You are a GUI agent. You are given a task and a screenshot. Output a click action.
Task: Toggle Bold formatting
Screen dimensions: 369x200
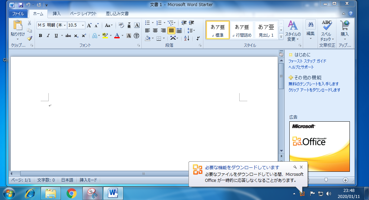pyautogui.click(x=40, y=36)
